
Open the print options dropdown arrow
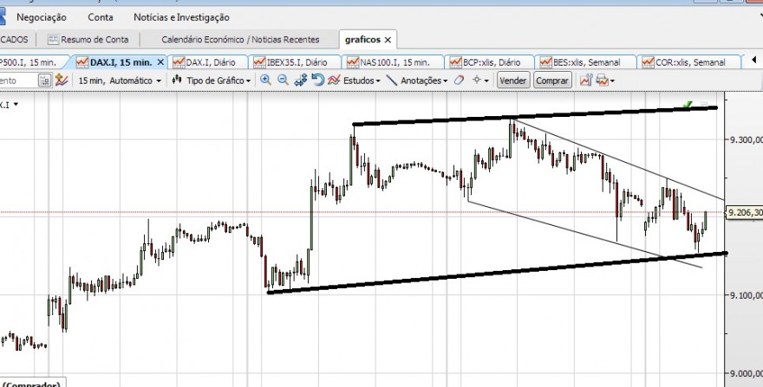pos(612,81)
